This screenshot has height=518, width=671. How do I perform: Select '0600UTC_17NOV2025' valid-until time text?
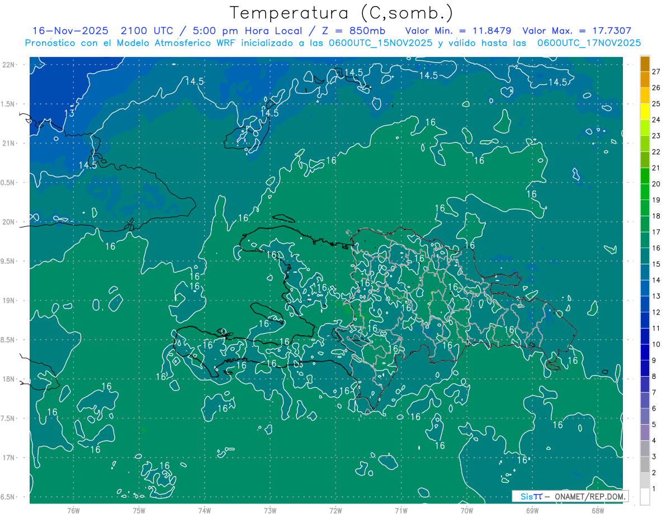coord(589,42)
